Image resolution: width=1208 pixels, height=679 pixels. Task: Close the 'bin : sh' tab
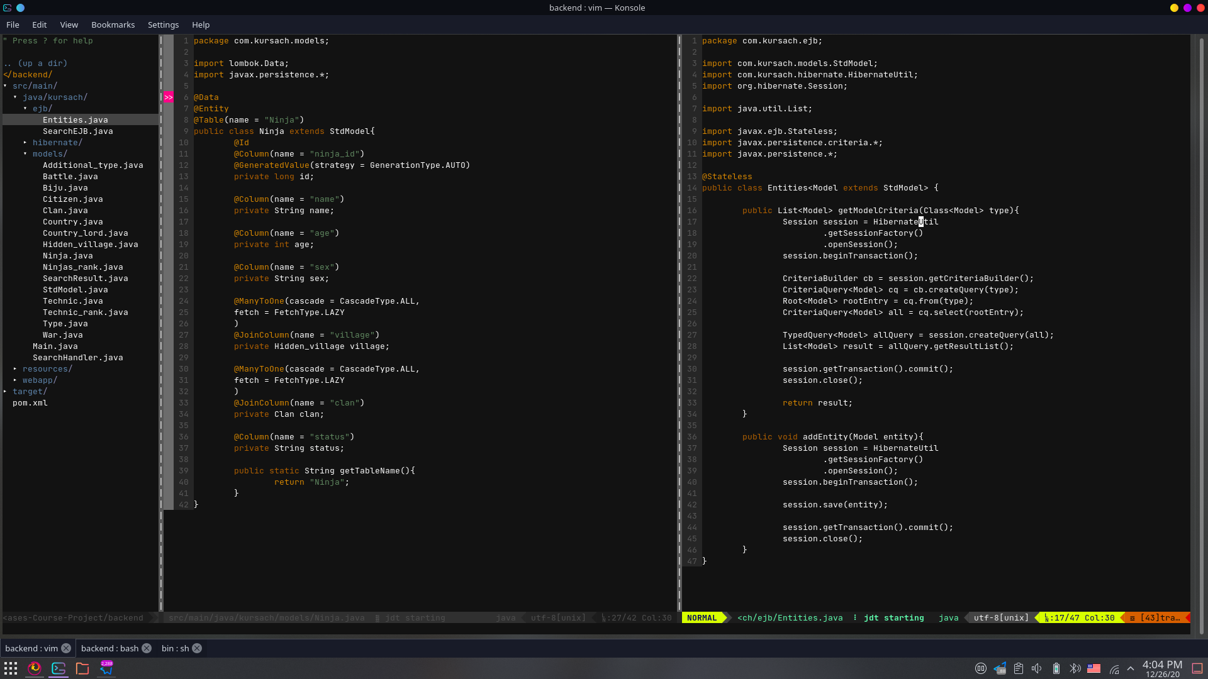[197, 648]
